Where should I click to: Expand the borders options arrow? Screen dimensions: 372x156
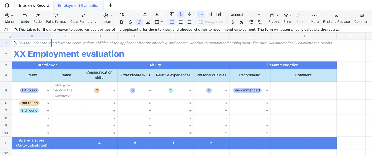coord(162,22)
